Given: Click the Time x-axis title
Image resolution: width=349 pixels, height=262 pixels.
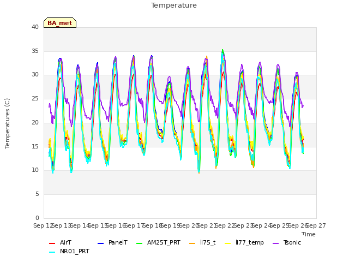Looking at the screenshot, I should (x=309, y=234).
